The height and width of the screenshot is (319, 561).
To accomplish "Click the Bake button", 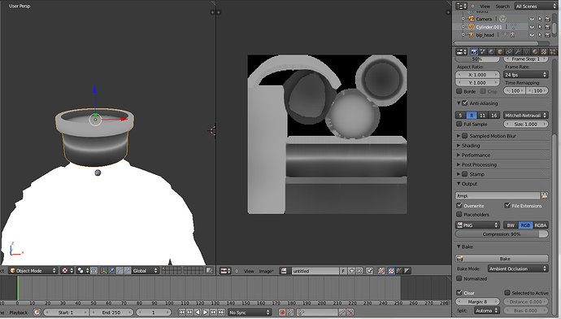I will [x=502, y=259].
